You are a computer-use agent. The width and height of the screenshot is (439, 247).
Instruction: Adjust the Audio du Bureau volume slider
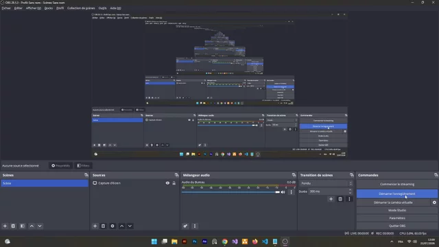pos(230,192)
